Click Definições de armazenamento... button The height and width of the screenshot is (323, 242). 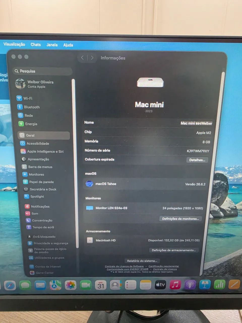pos(174,250)
